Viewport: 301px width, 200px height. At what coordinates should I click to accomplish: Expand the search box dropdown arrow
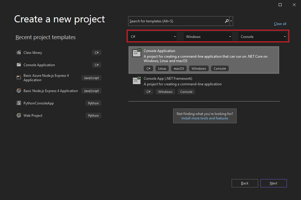click(x=231, y=21)
